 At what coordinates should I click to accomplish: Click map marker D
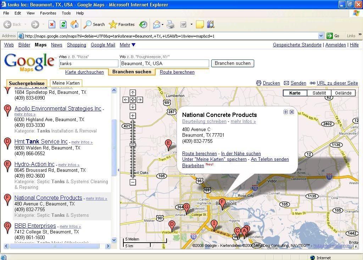(172, 226)
